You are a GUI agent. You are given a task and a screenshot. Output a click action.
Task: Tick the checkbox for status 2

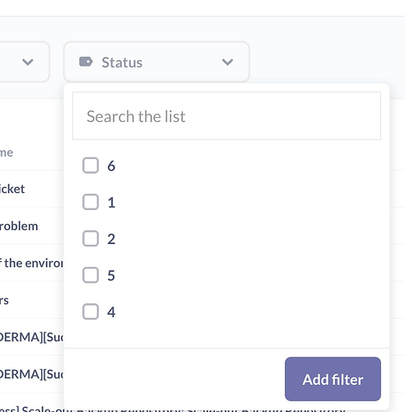(91, 238)
